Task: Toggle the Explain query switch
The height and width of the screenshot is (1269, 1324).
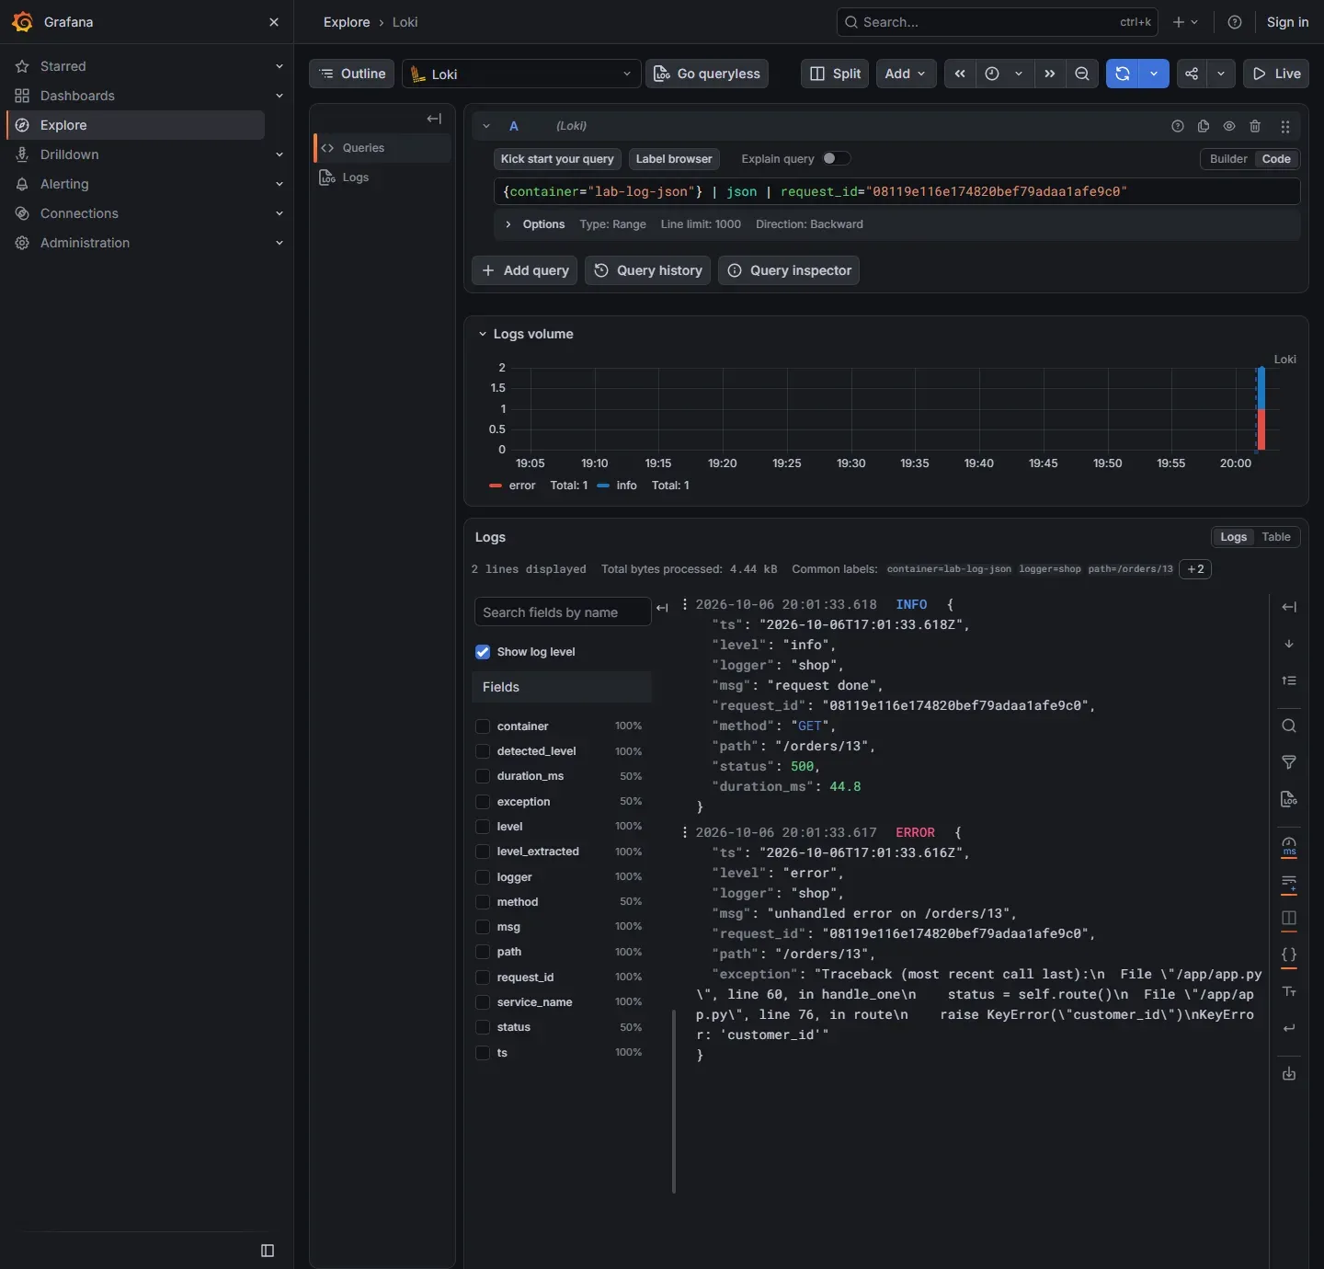Action: point(836,158)
